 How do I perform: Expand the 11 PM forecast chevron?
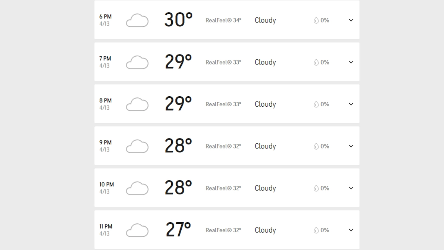click(x=351, y=230)
